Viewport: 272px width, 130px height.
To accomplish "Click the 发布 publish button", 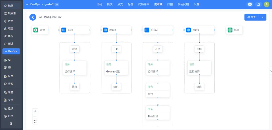I will pos(252,17).
